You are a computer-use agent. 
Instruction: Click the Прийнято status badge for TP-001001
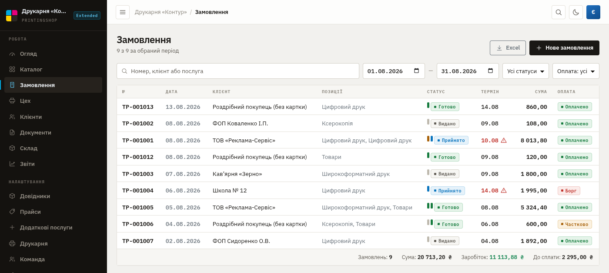[x=451, y=140]
